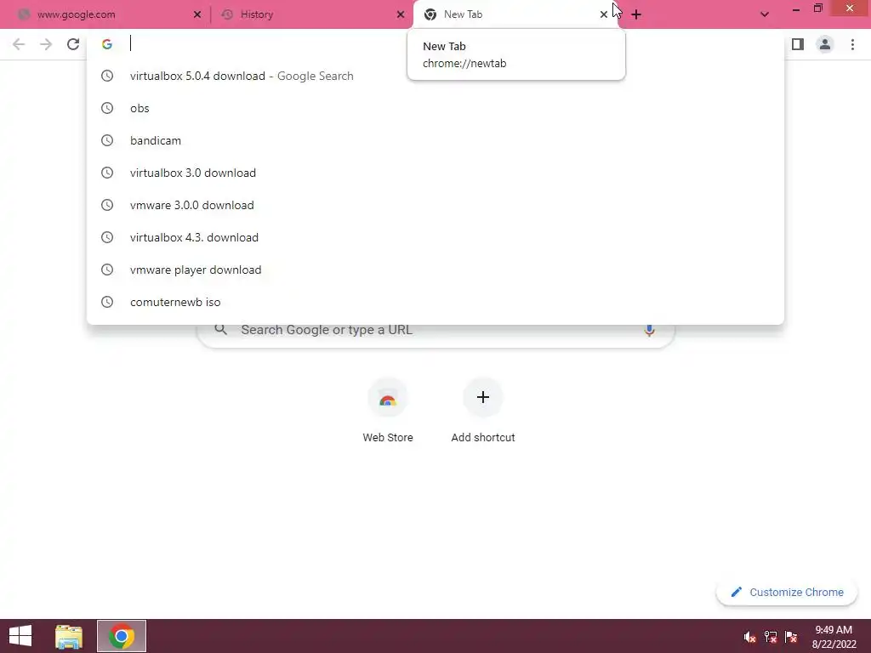Screen dimensions: 871x653
Task: Restore down the Chrome window
Action: click(817, 9)
